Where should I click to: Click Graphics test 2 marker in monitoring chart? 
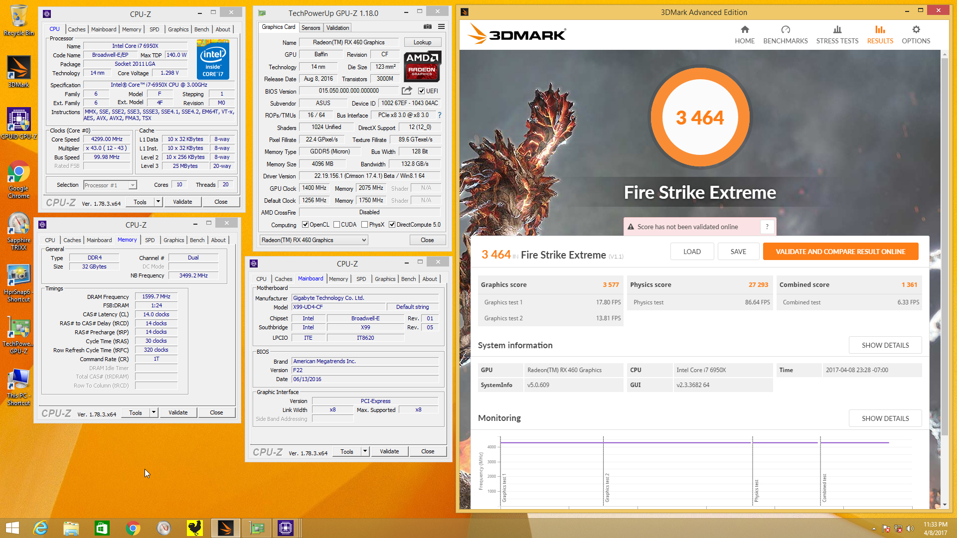[x=607, y=487]
